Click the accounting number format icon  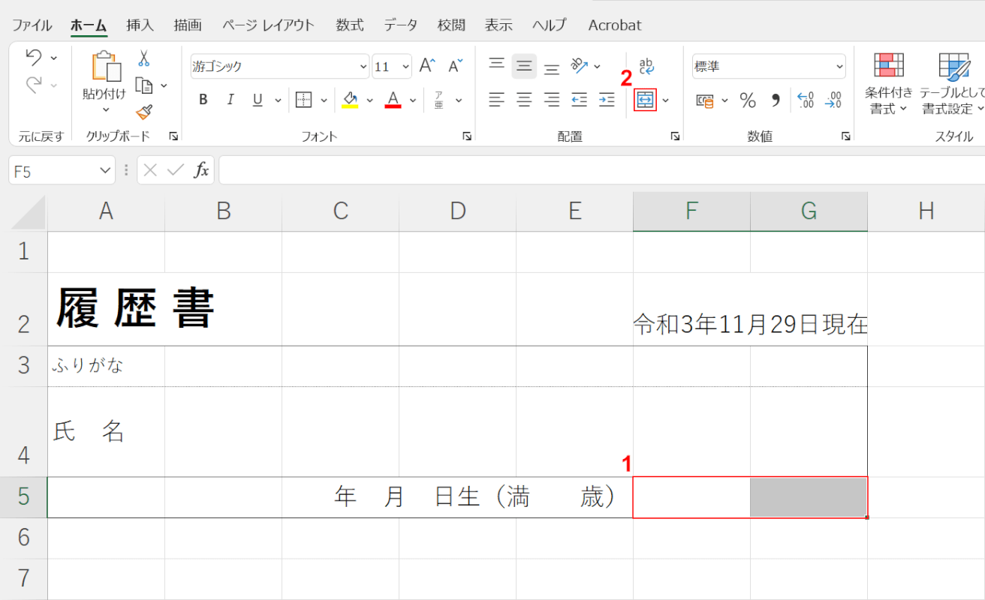[704, 100]
